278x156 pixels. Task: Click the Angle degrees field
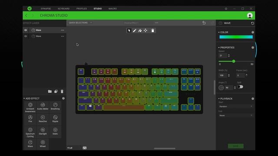(229, 88)
